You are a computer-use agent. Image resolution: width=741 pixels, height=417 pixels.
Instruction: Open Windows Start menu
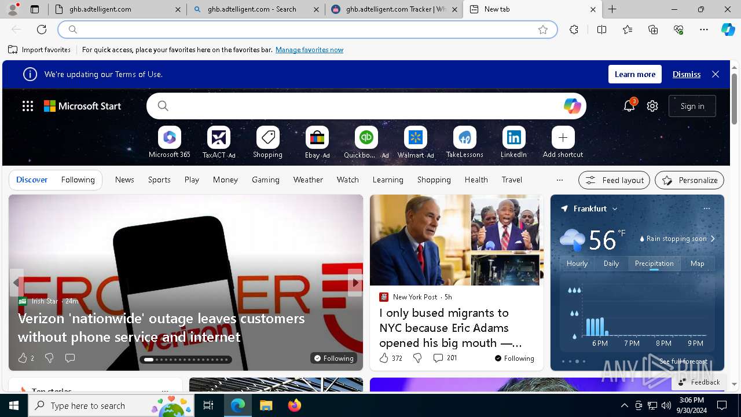tap(14, 405)
